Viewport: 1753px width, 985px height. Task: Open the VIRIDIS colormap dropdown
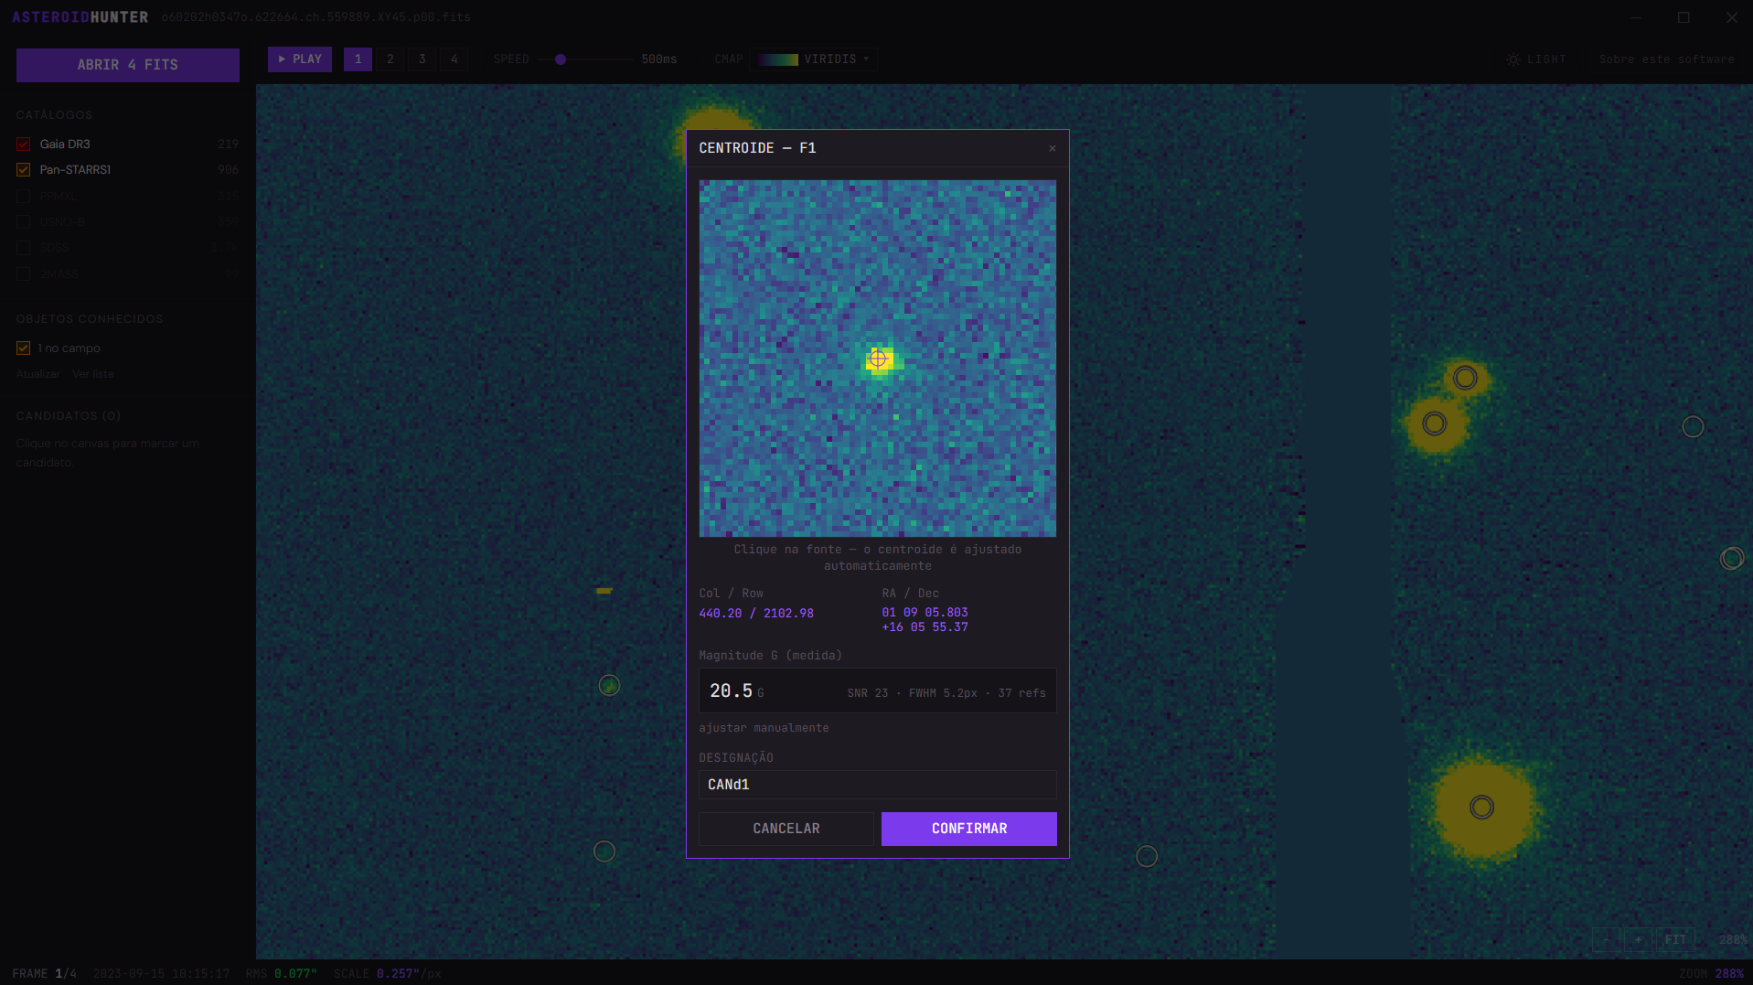[x=814, y=59]
